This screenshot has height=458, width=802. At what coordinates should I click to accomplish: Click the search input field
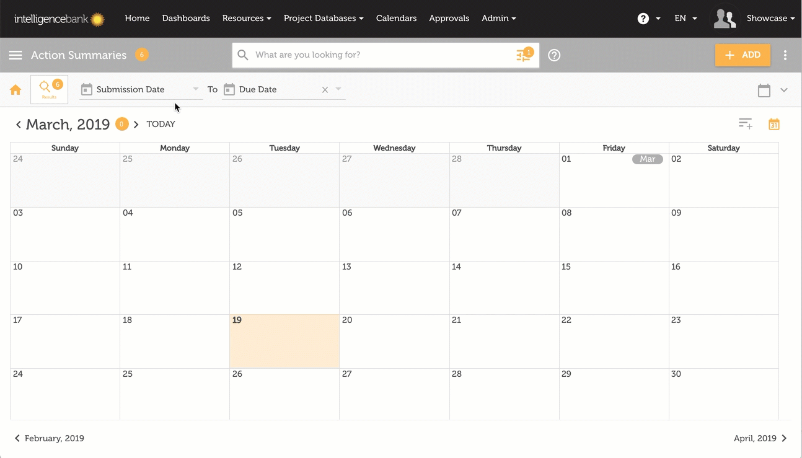[381, 55]
